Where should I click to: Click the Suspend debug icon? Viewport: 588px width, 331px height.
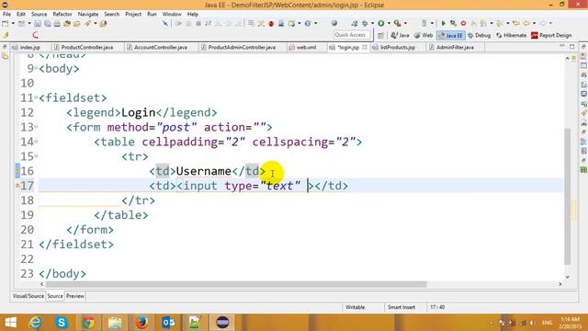pos(188,23)
